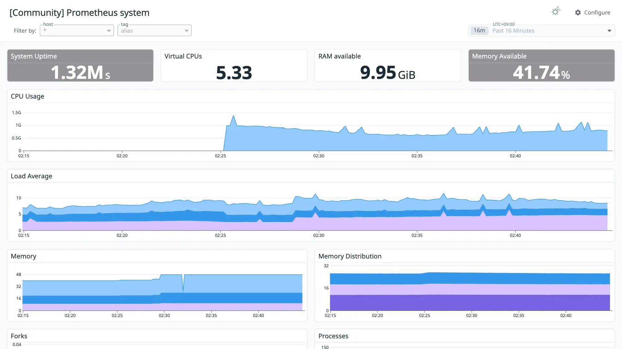The height and width of the screenshot is (349, 622).
Task: Click the 02:40 tick on Memory Distribution chart
Action: click(566, 315)
